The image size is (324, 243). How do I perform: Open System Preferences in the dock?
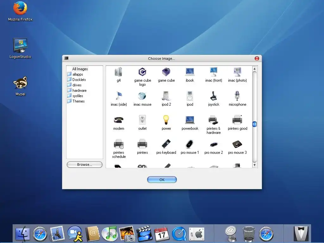[x=196, y=234]
